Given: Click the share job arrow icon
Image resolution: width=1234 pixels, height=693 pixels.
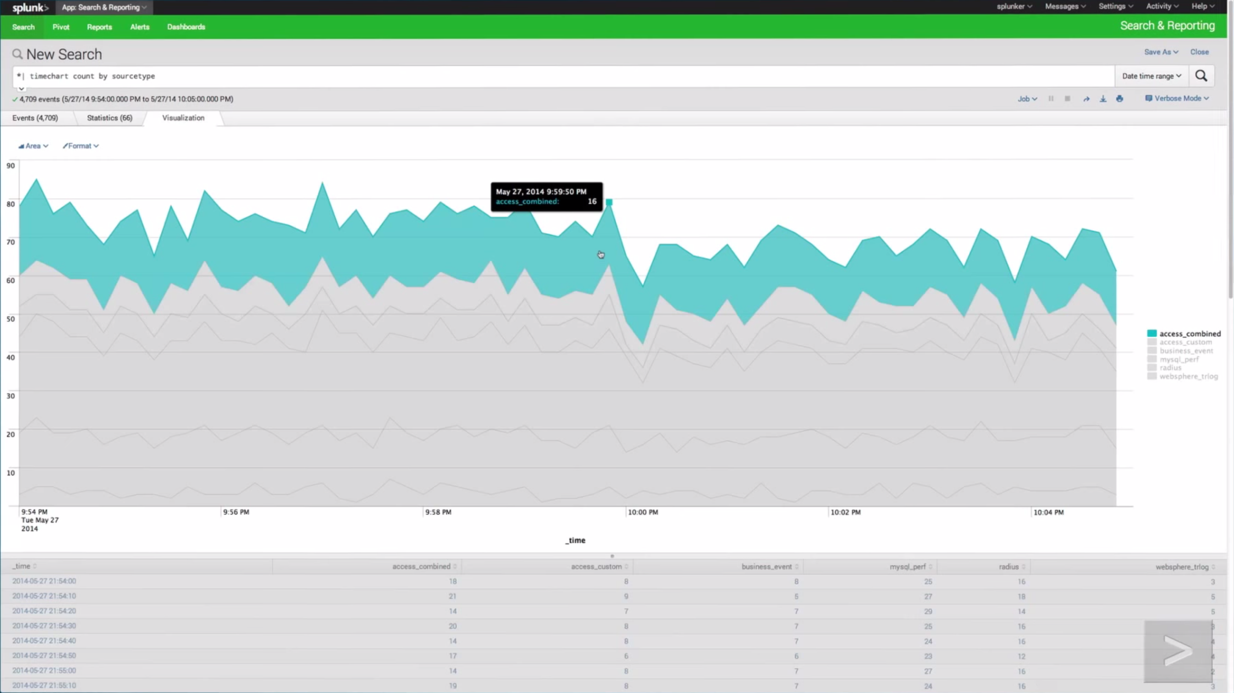Looking at the screenshot, I should pyautogui.click(x=1086, y=99).
